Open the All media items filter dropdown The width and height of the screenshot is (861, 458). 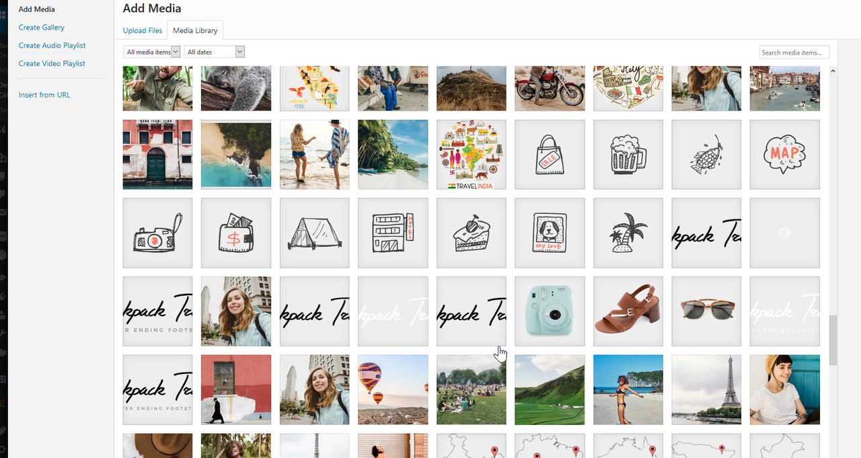click(x=152, y=52)
